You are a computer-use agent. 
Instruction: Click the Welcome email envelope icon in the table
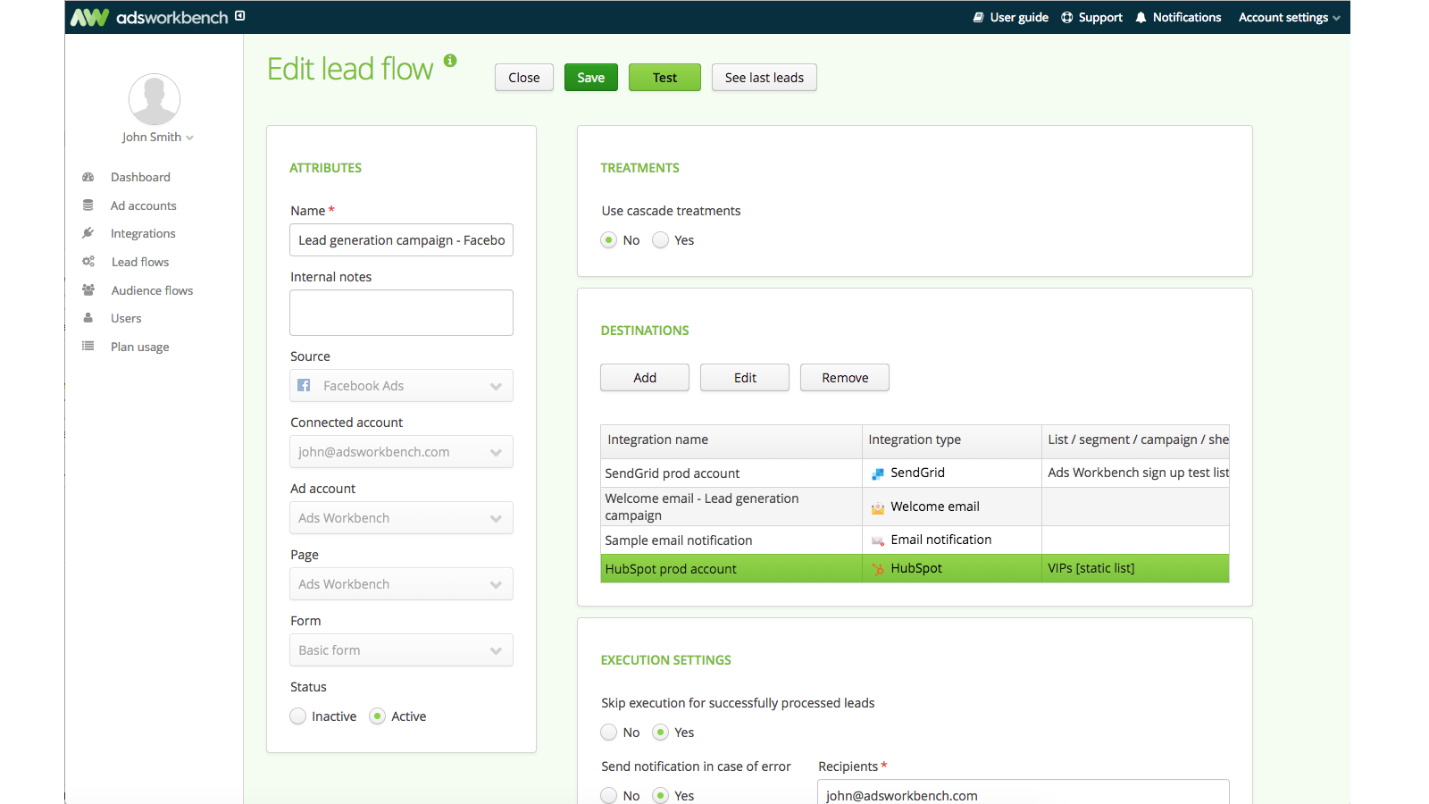click(x=876, y=506)
